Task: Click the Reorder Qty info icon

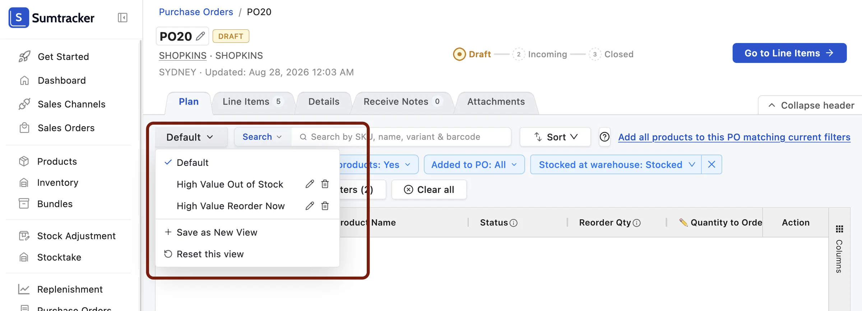Action: (637, 223)
